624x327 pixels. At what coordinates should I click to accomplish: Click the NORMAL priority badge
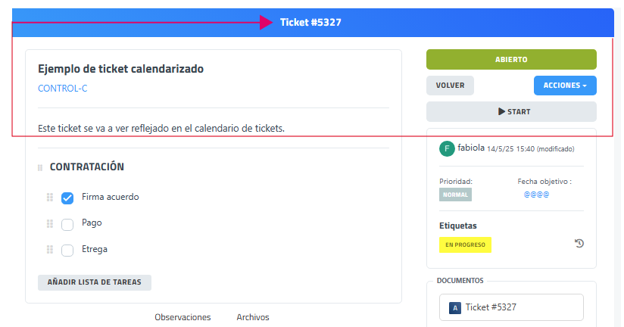455,195
